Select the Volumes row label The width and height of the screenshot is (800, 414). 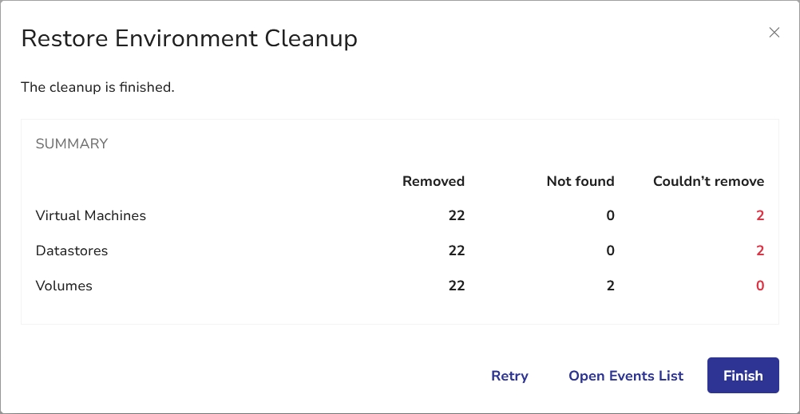click(x=64, y=286)
